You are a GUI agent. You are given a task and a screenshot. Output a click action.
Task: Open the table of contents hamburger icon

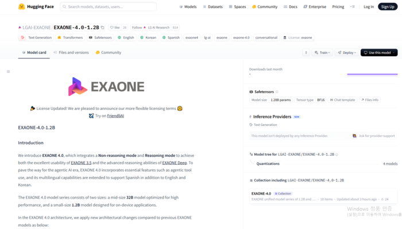coord(8,72)
